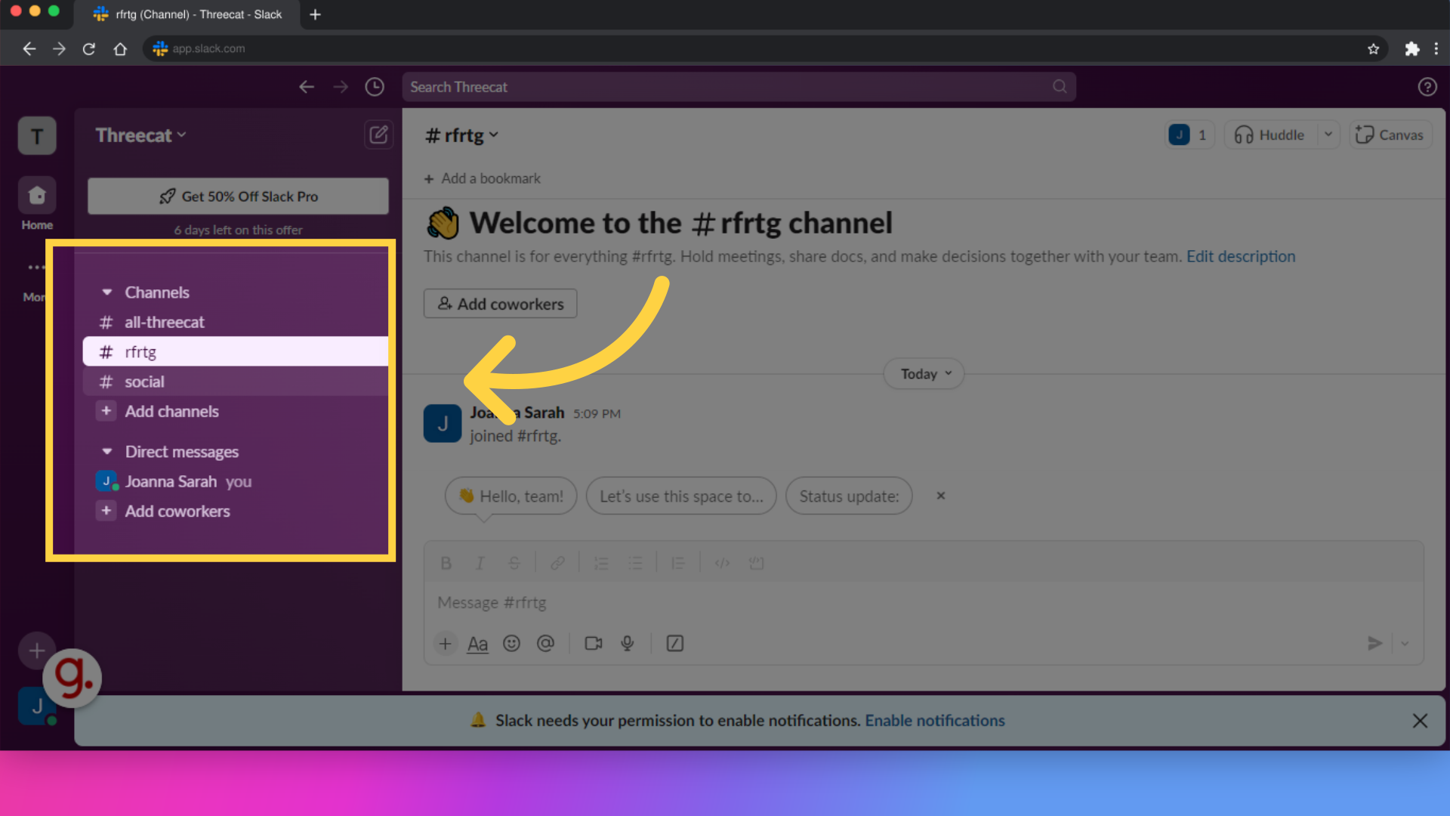This screenshot has height=816, width=1450.
Task: Click the new message compose icon
Action: click(x=378, y=135)
